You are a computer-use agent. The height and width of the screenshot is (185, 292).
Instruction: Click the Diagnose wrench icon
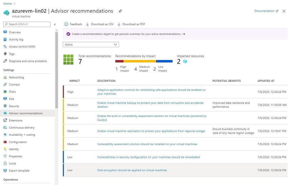(5, 61)
